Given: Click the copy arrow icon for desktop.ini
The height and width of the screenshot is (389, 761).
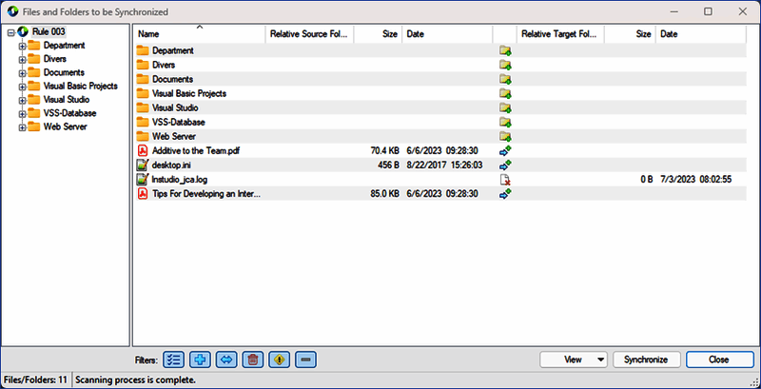Looking at the screenshot, I should 505,165.
